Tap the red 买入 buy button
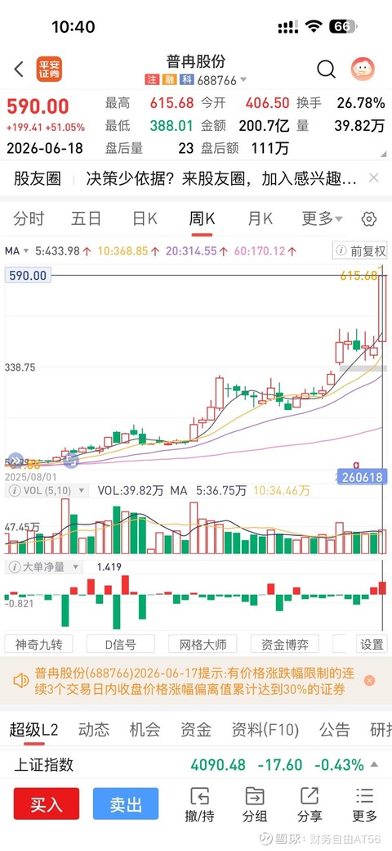Screen dimensions: 392x851 point(47,804)
